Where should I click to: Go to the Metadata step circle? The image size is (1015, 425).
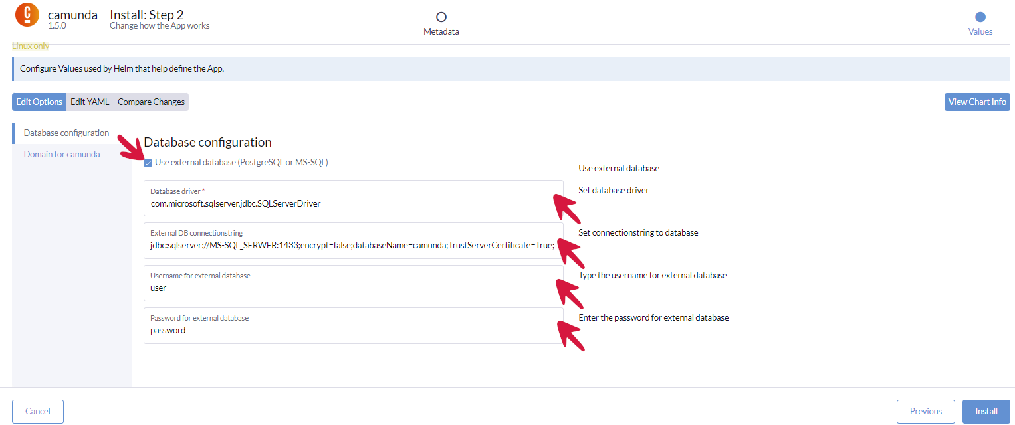pyautogui.click(x=441, y=17)
